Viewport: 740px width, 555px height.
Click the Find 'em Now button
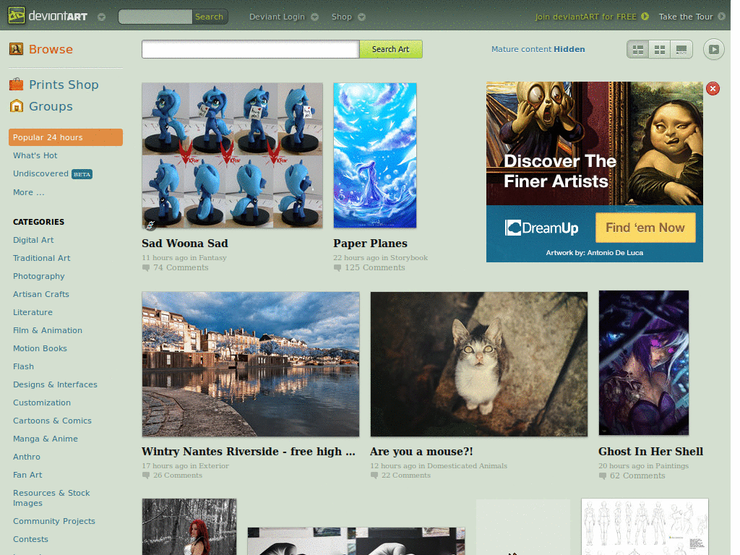(645, 228)
